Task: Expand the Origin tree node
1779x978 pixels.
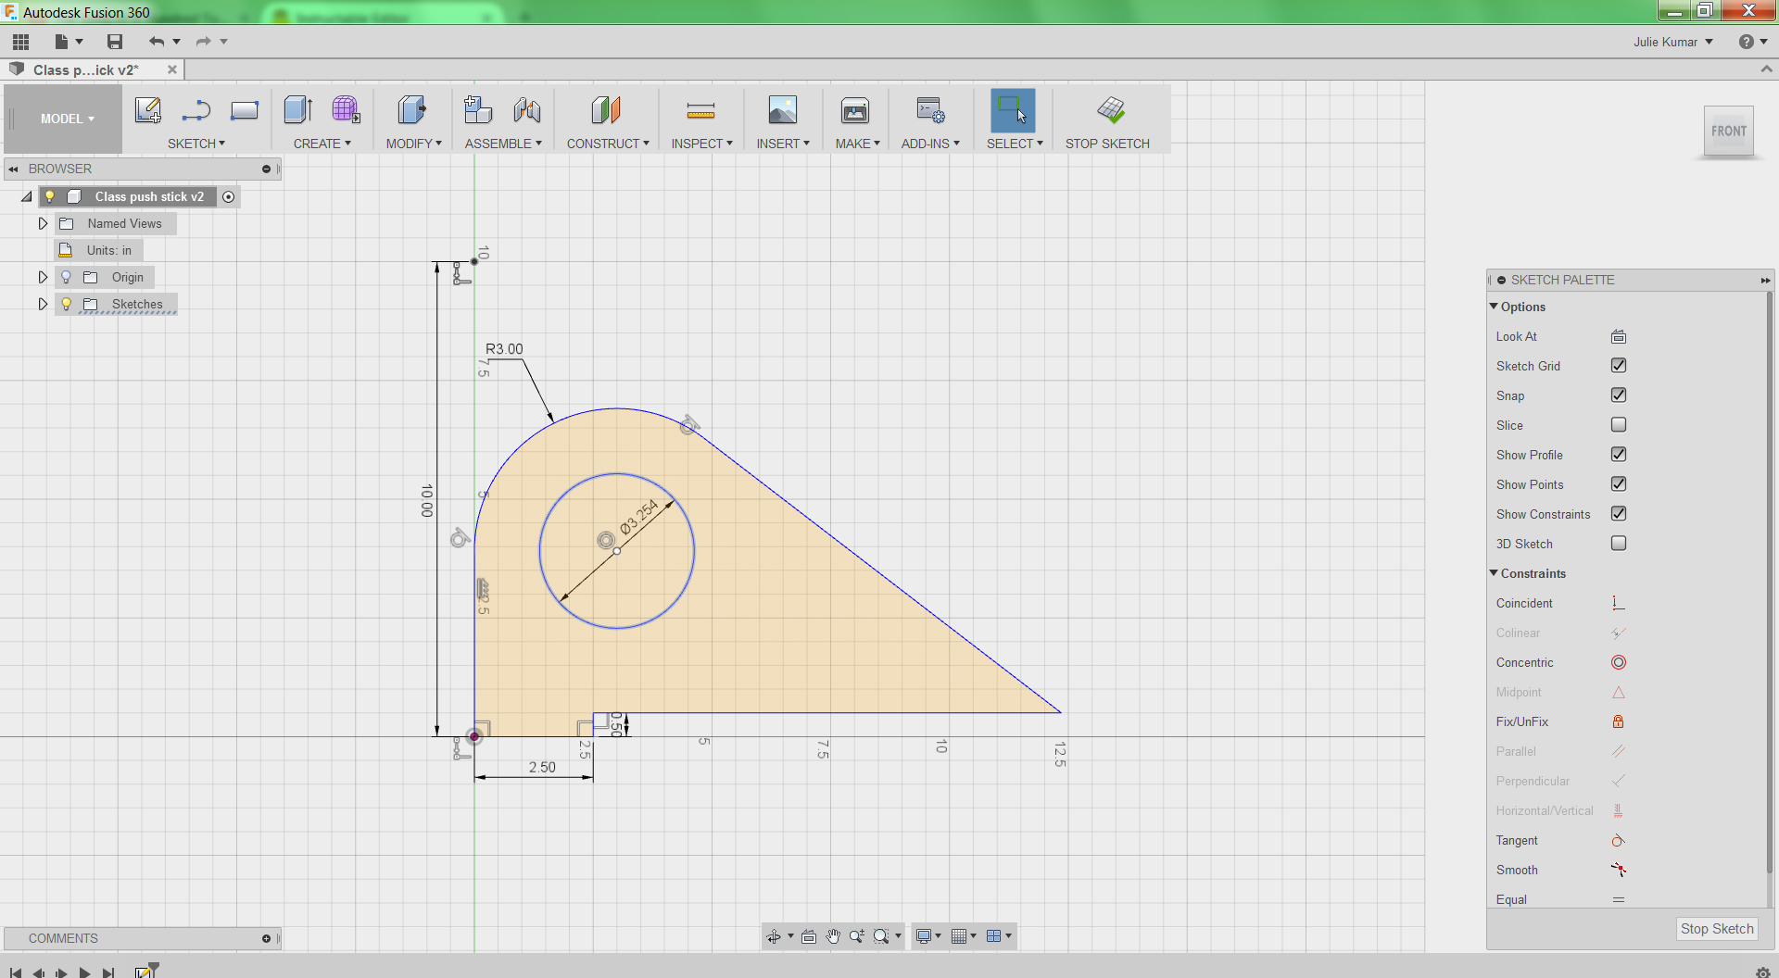Action: 43,277
